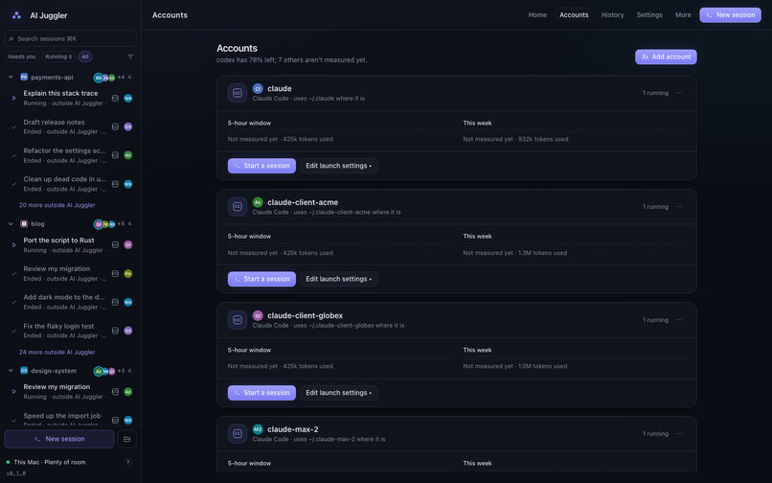The height and width of the screenshot is (483, 772).
Task: Click the Wo avatar on Explain this stack trace
Action: click(x=128, y=98)
